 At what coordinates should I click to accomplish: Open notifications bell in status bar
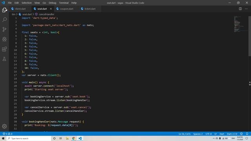tap(247, 134)
